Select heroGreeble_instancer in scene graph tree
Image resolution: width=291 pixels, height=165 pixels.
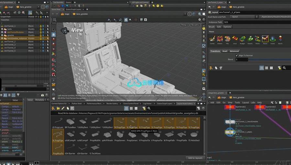(17, 38)
